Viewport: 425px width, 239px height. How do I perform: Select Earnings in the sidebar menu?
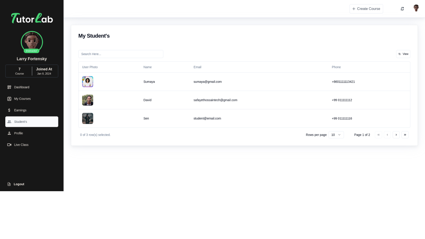pos(20,110)
